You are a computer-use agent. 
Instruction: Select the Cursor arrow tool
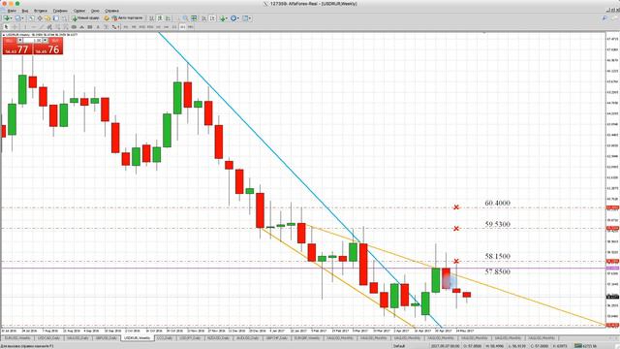point(6,27)
